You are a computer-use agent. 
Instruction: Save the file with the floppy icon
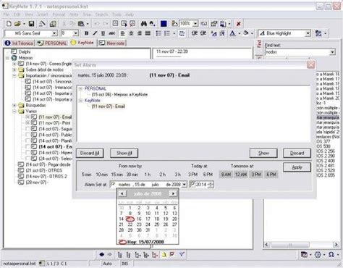(x=31, y=24)
